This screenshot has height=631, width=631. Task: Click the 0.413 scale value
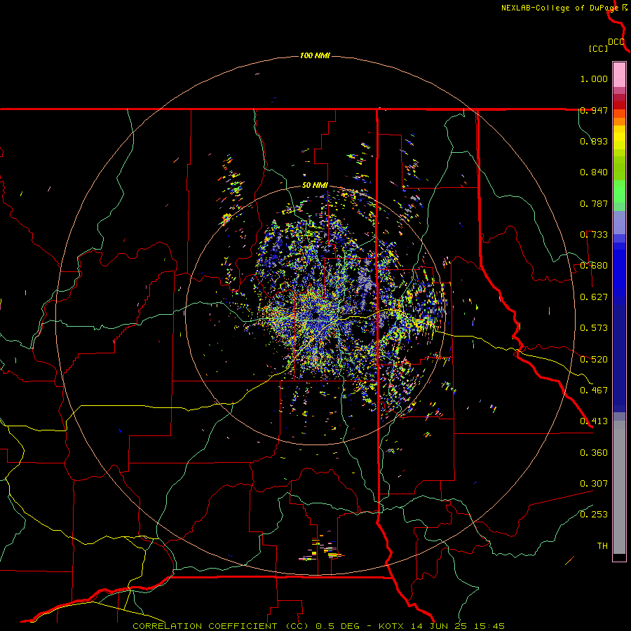pyautogui.click(x=594, y=421)
